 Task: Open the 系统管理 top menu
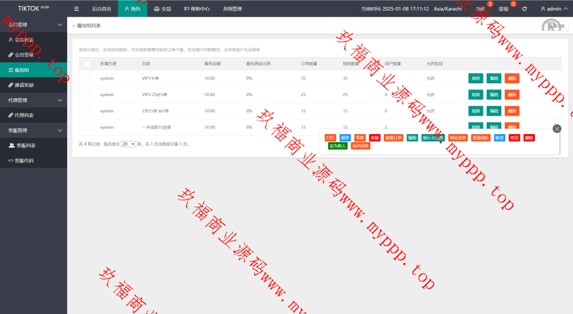(232, 9)
